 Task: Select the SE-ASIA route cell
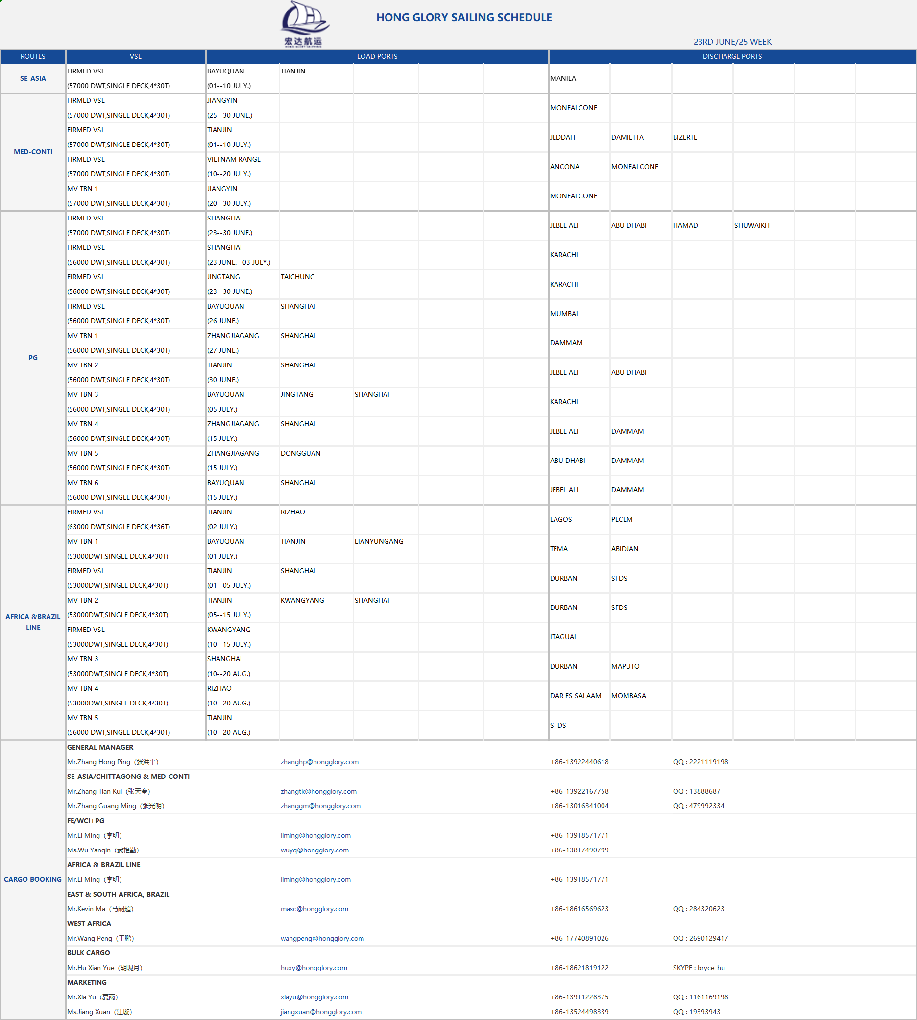coord(33,78)
